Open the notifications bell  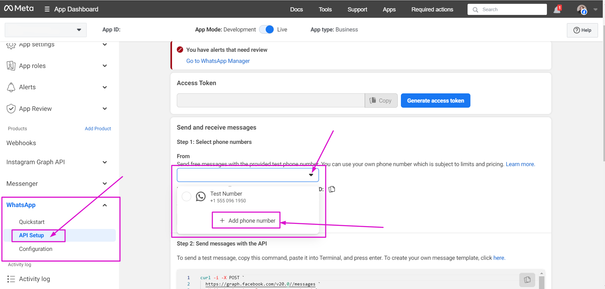coord(557,10)
